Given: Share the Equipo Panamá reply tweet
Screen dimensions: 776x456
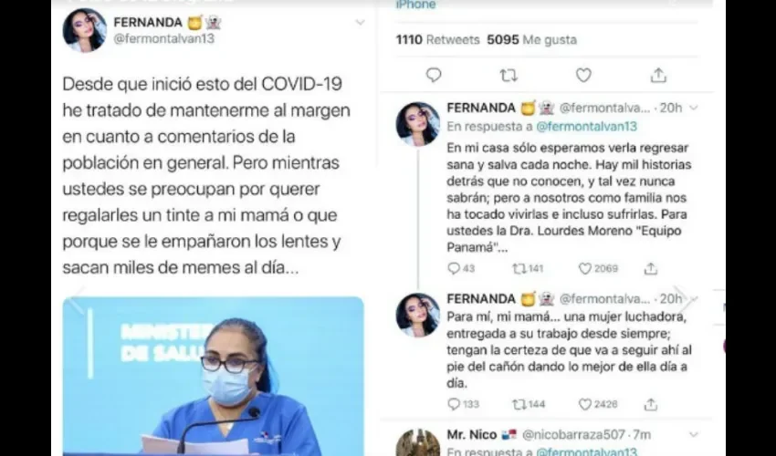Looking at the screenshot, I should [x=651, y=268].
